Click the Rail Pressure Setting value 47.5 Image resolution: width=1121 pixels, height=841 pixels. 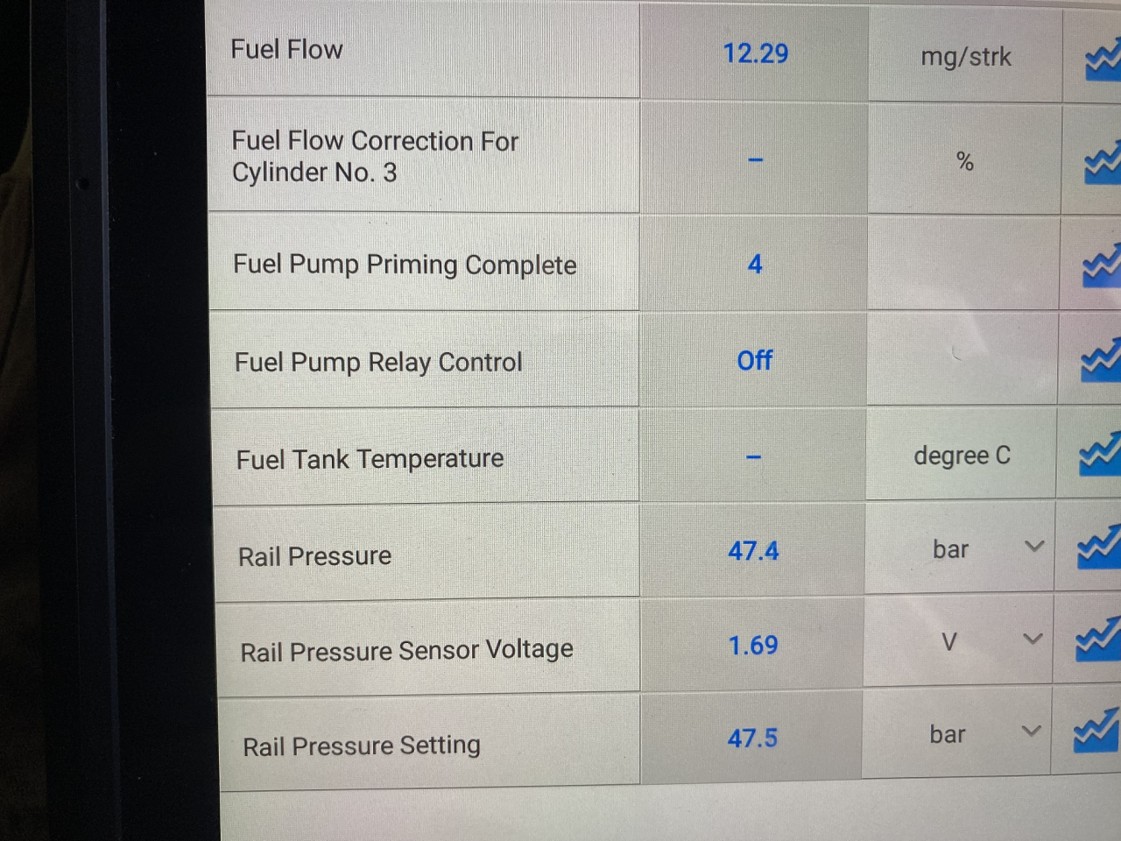pyautogui.click(x=752, y=739)
